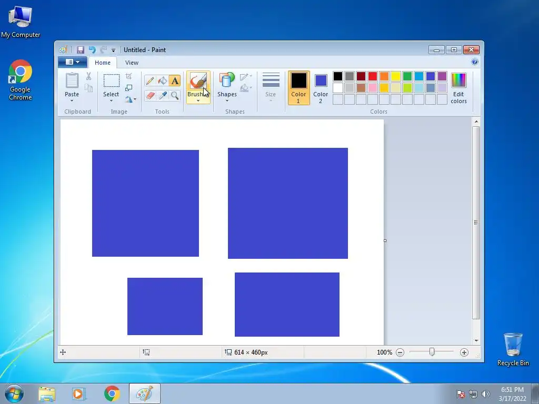This screenshot has width=539, height=404.
Task: Open My Computer desktop icon
Action: [x=21, y=21]
